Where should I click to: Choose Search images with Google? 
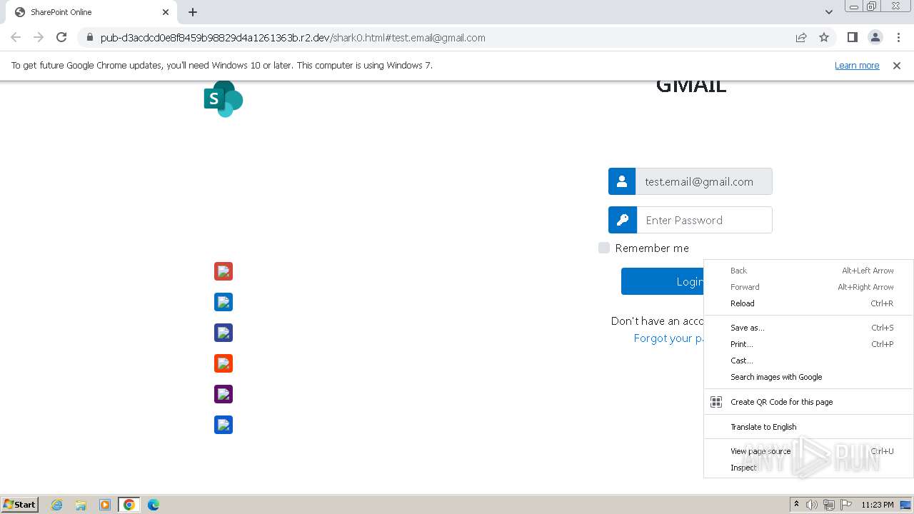click(808, 377)
